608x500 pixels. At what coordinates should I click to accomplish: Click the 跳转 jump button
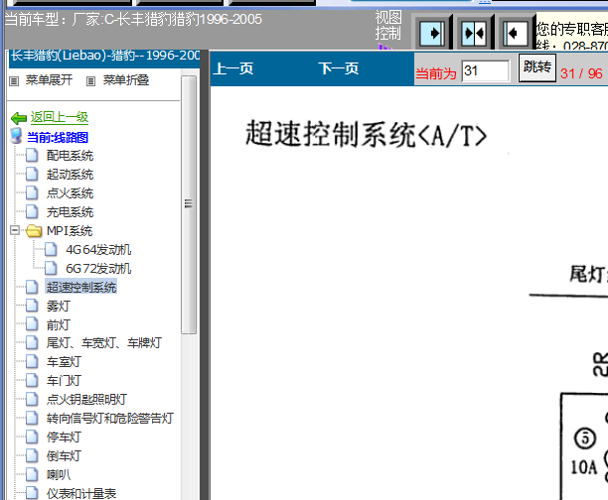(537, 67)
